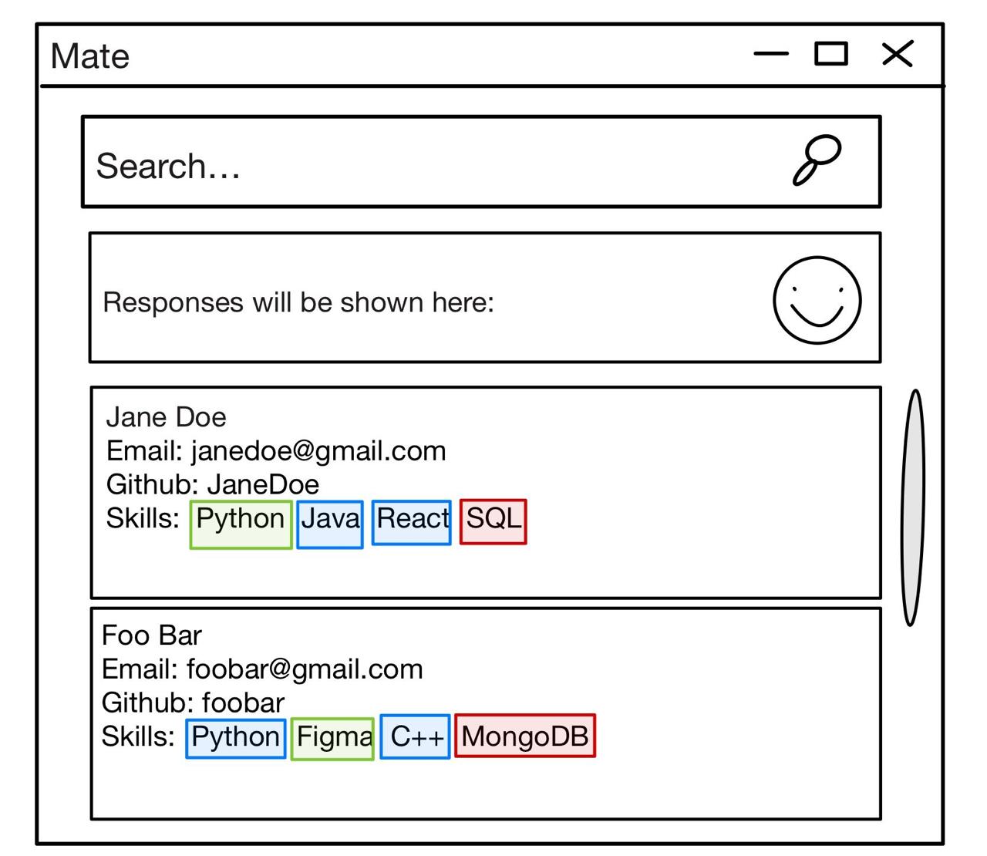Open janedoe@gmail.com email address
Viewport: 987px width, 856px height.
click(318, 451)
